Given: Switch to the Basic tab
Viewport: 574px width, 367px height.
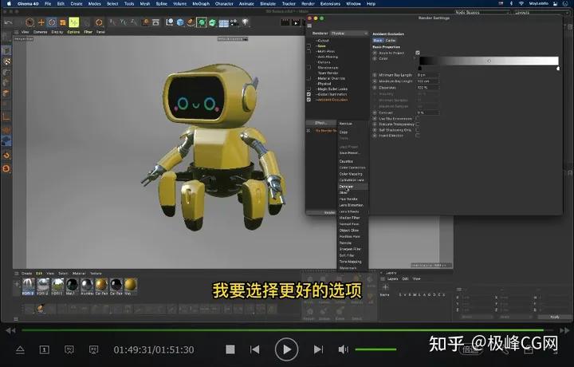Looking at the screenshot, I should (x=378, y=40).
